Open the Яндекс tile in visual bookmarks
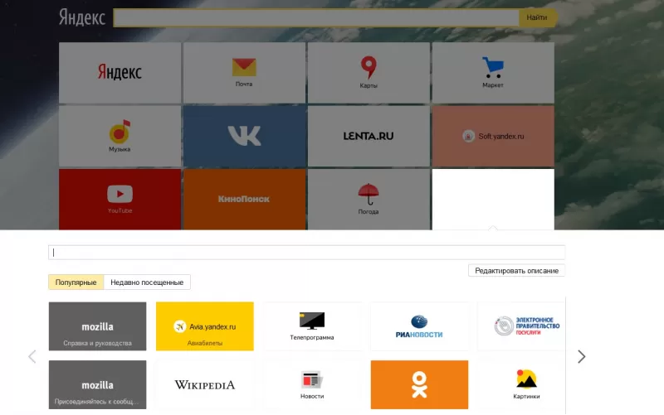Image resolution: width=664 pixels, height=415 pixels. pos(120,73)
